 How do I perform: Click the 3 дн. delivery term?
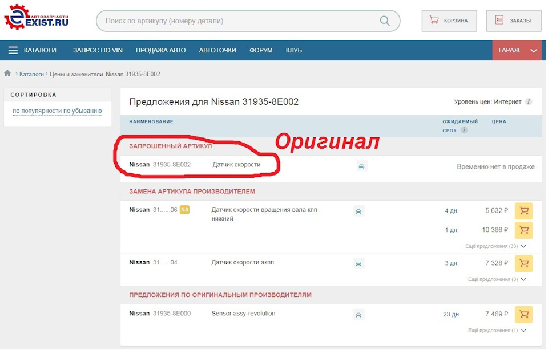click(452, 263)
